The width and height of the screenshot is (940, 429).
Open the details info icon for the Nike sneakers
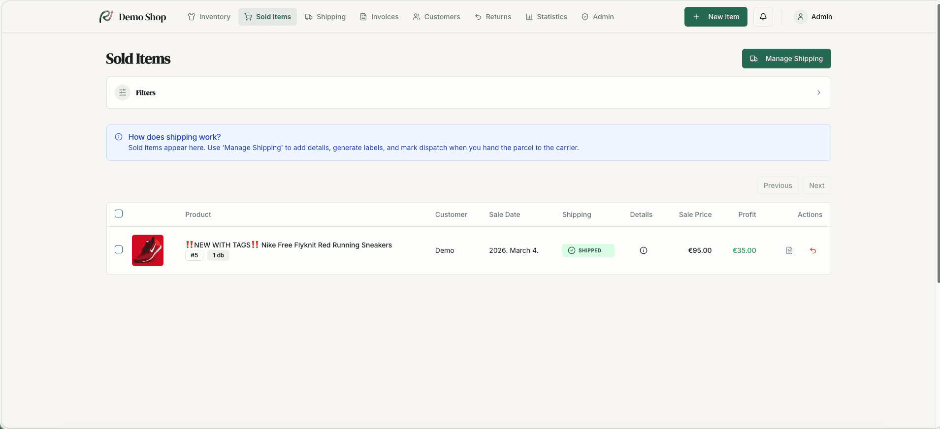point(644,250)
